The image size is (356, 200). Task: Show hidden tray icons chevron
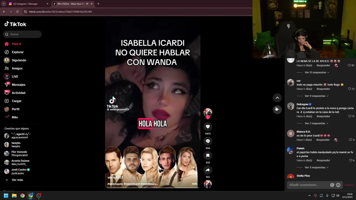pyautogui.click(x=309, y=196)
